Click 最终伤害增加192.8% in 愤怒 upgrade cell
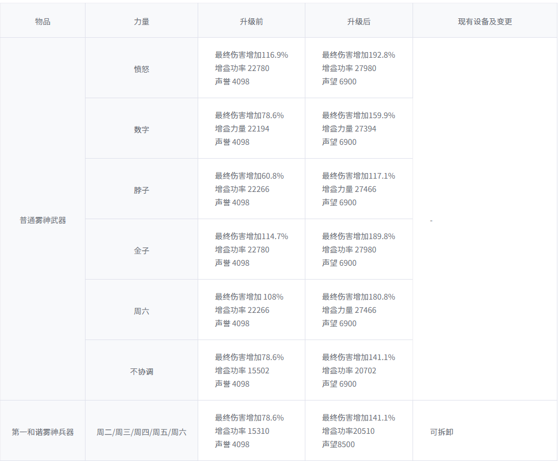The width and height of the screenshot is (558, 461). pyautogui.click(x=357, y=55)
